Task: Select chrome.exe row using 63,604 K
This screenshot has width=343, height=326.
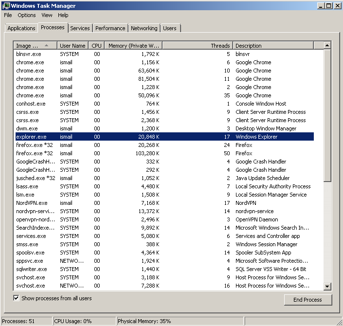Action: click(x=164, y=71)
